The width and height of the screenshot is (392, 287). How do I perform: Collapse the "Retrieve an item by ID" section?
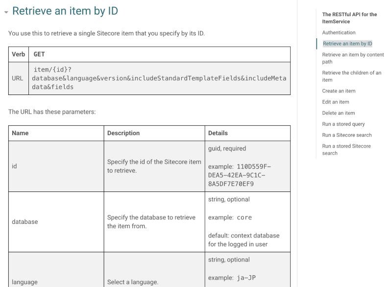tap(5, 10)
